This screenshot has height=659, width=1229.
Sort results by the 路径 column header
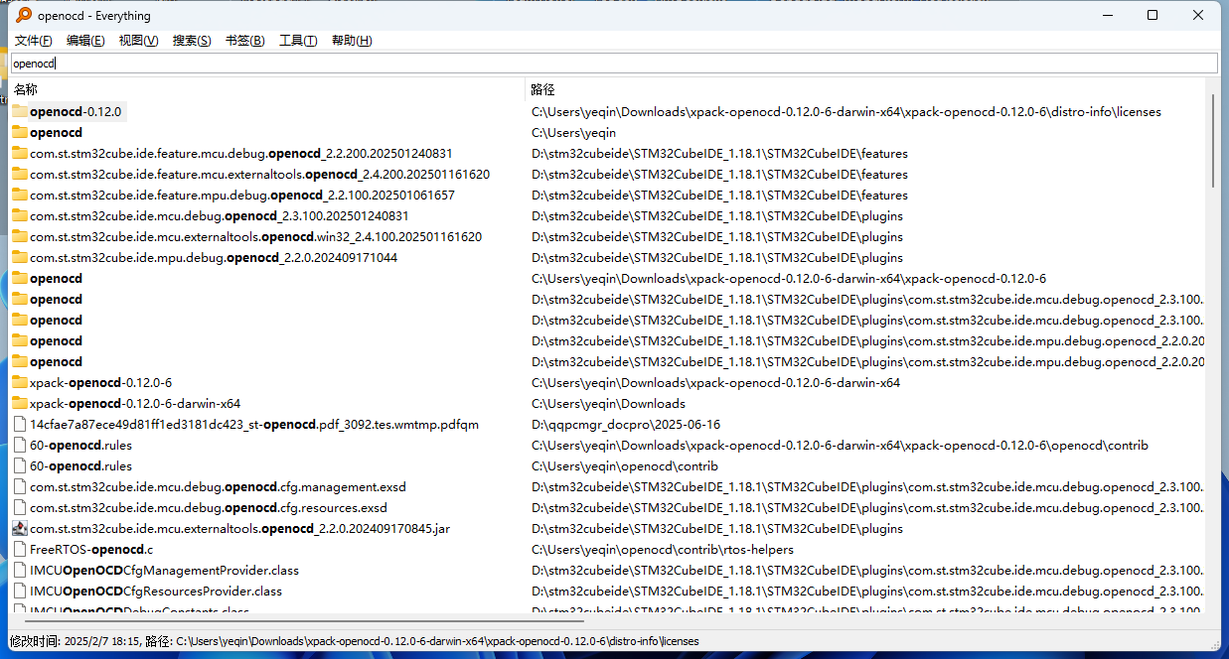[864, 89]
